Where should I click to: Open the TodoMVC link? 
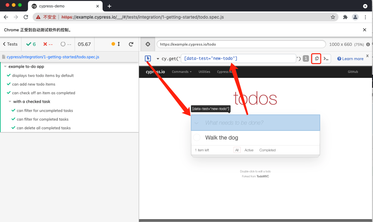[263, 176]
